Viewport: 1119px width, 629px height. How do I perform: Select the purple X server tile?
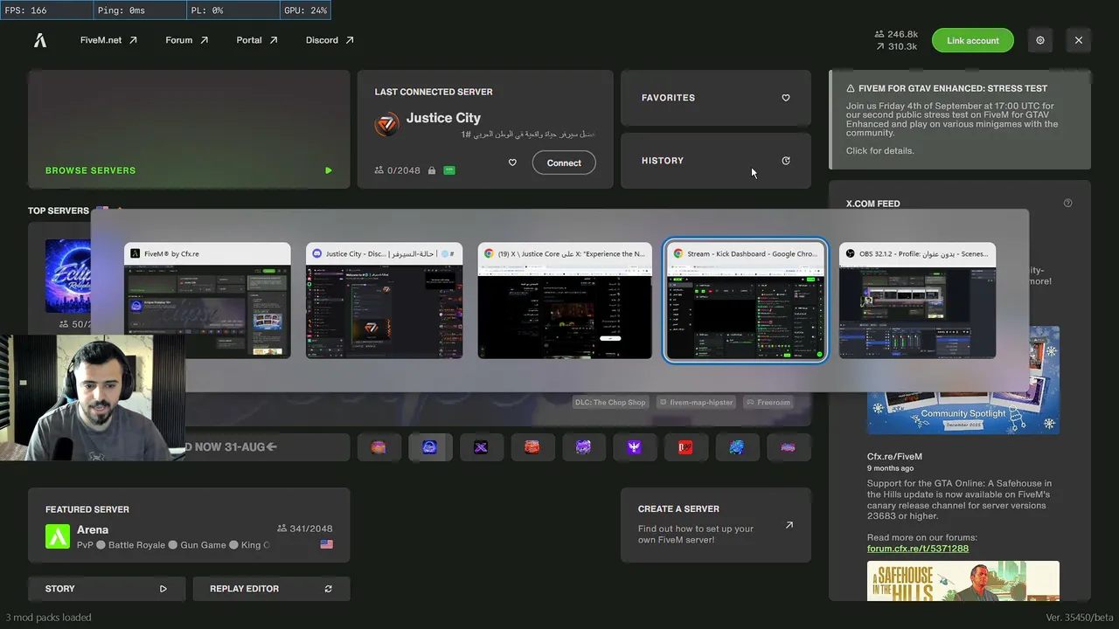pyautogui.click(x=481, y=447)
